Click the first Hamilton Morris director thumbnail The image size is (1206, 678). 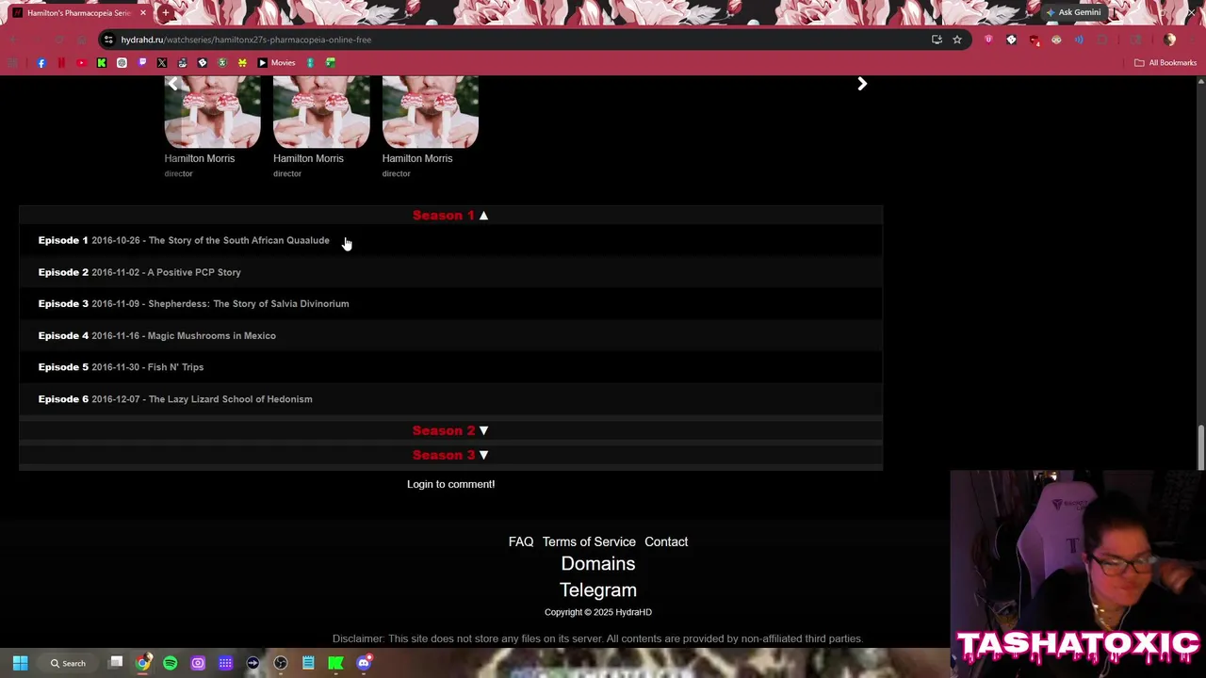(213, 111)
